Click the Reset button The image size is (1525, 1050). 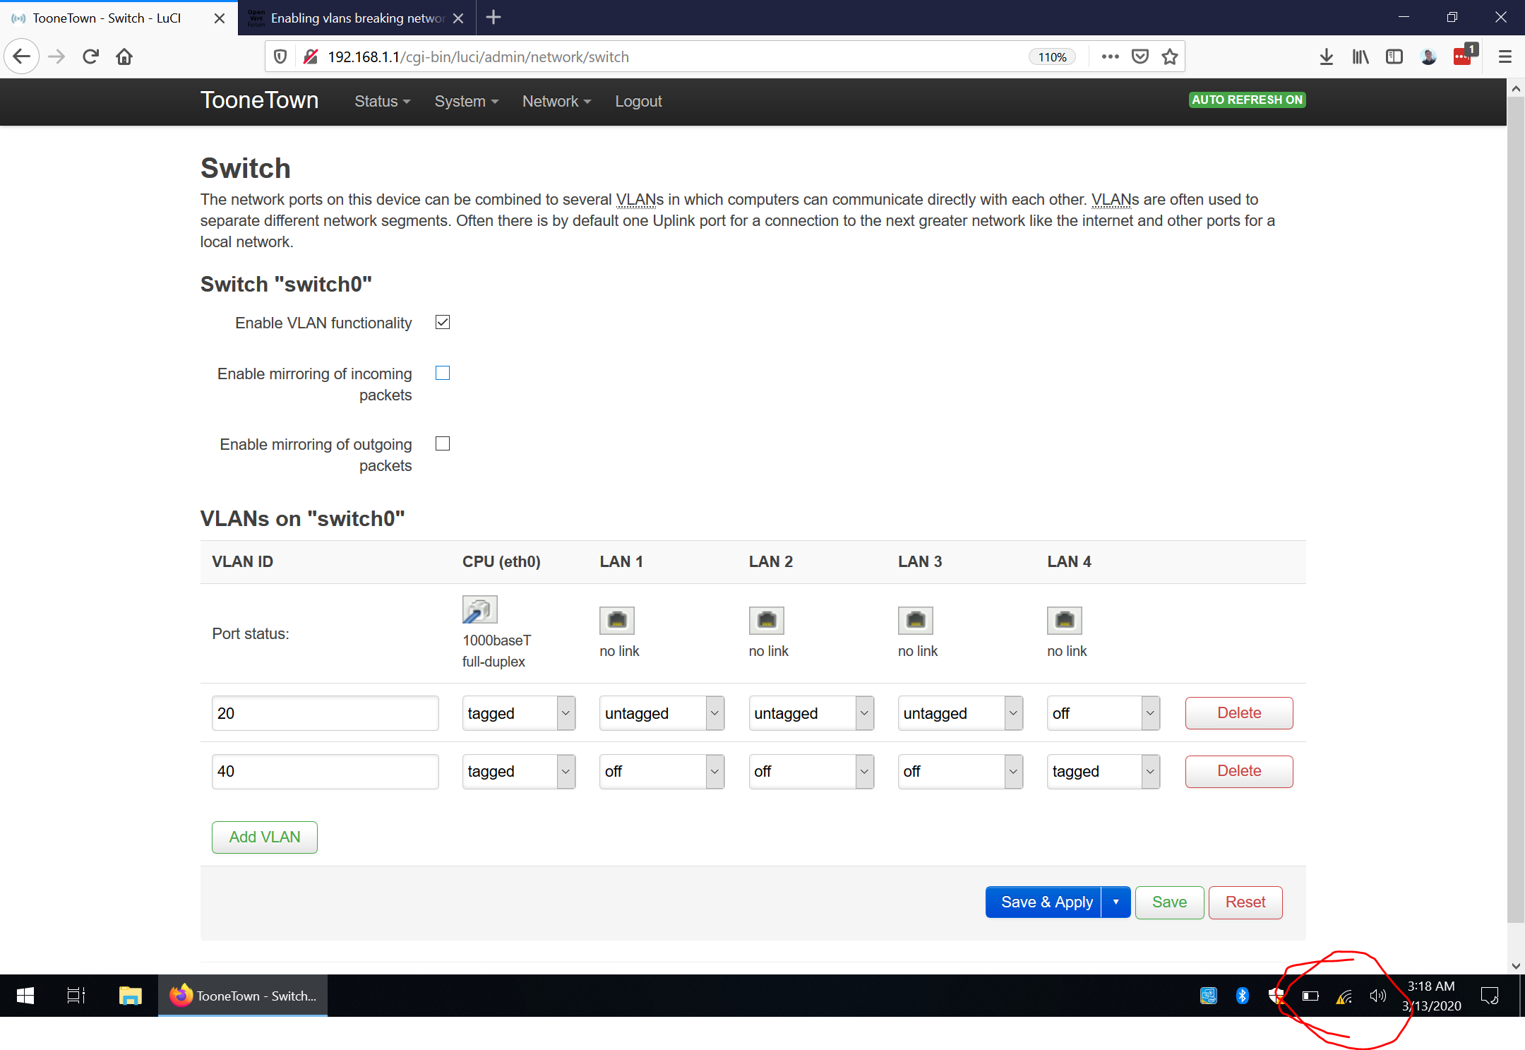tap(1245, 902)
